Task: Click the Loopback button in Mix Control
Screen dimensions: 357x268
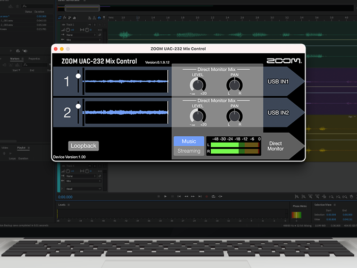Action: tap(83, 146)
